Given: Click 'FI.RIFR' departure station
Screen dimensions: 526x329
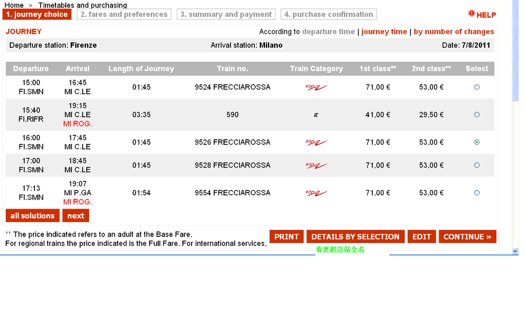Looking at the screenshot, I should tap(31, 119).
